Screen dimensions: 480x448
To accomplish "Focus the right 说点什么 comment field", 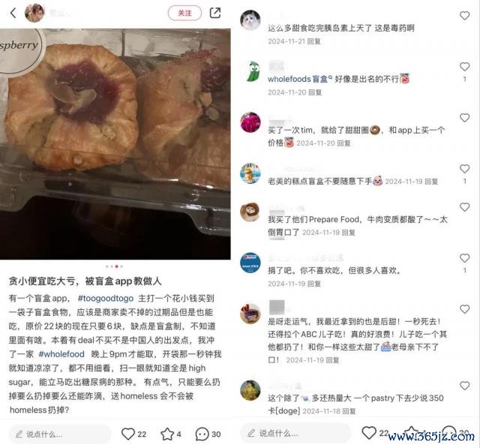I will tap(295, 433).
